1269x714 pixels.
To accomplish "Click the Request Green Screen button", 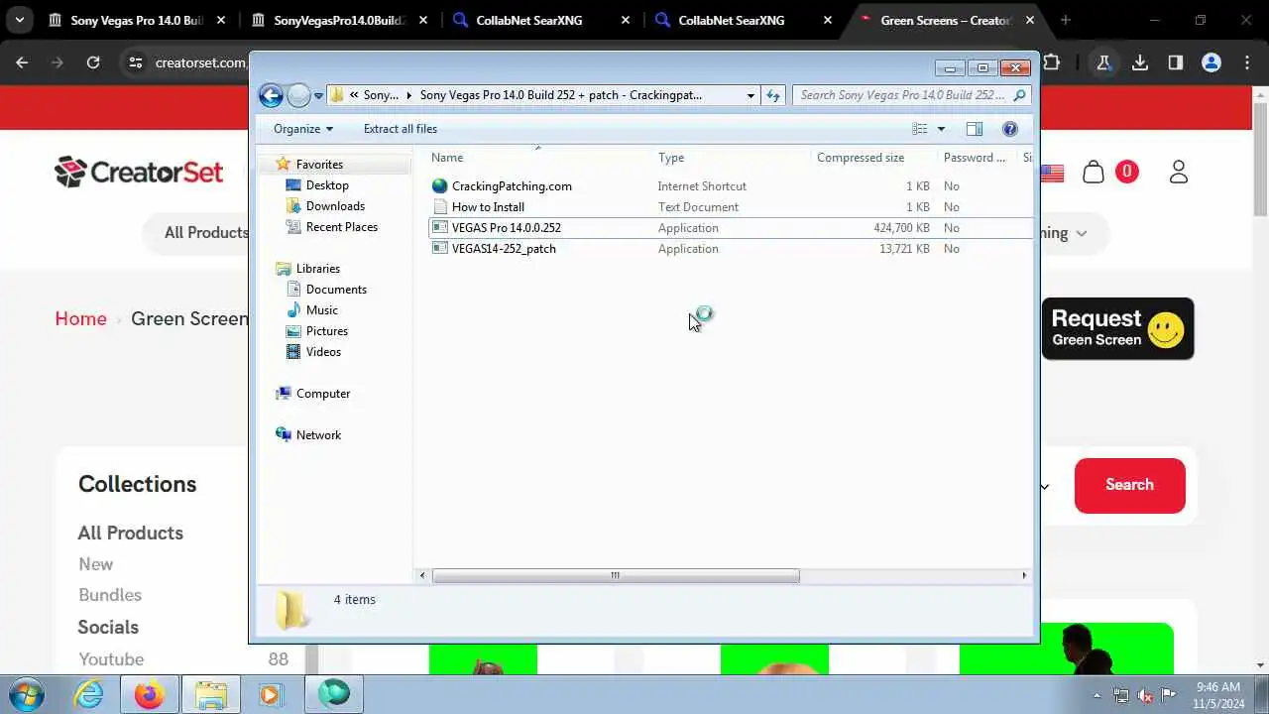I will tap(1117, 328).
